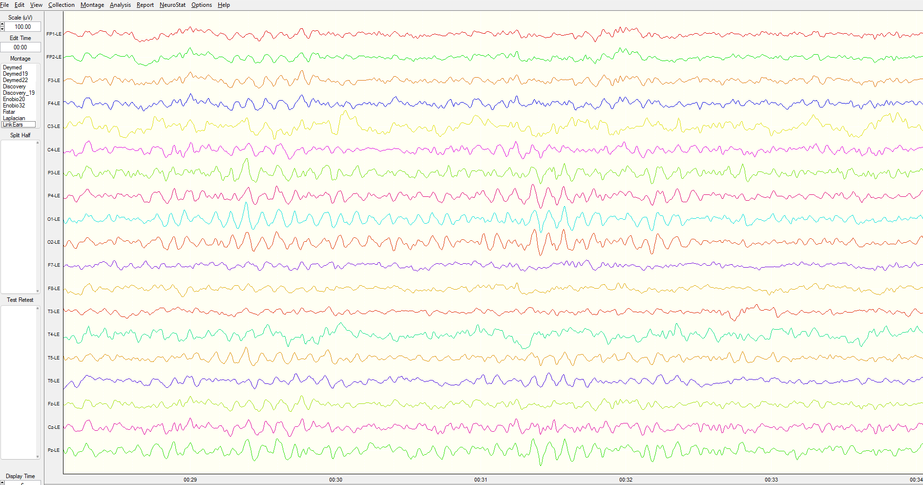This screenshot has height=485, width=923.
Task: Decrease the Scale value with the down arrow
Action: [x=2, y=29]
